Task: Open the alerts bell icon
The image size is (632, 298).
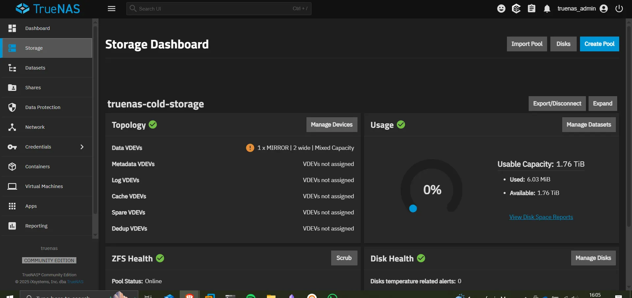Action: 547,9
